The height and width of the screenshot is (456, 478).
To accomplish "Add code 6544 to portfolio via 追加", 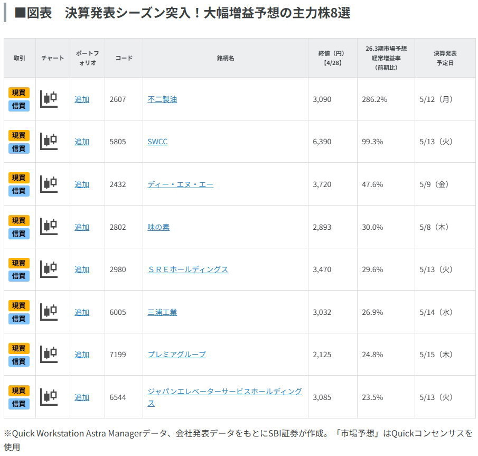I will [82, 397].
